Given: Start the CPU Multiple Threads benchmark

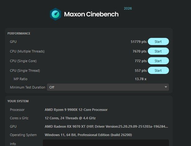Looking at the screenshot, I should (x=158, y=51).
